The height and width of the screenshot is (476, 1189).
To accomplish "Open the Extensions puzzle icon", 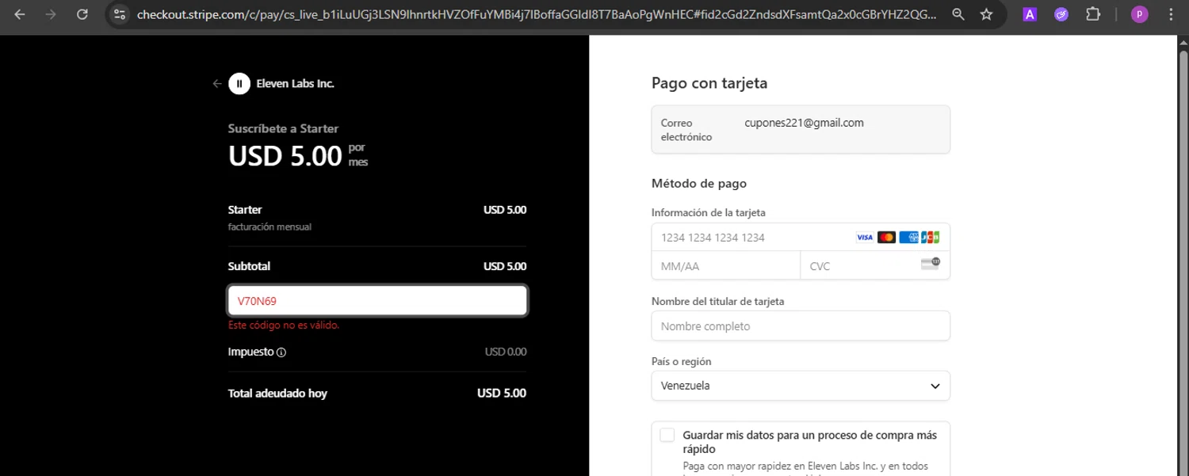I will (1093, 14).
